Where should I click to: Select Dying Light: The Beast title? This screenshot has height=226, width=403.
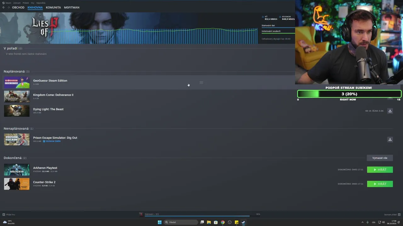(48, 109)
